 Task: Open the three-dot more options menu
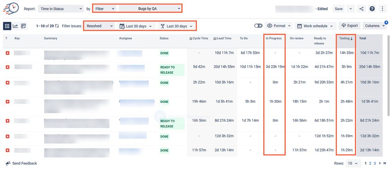point(383,9)
